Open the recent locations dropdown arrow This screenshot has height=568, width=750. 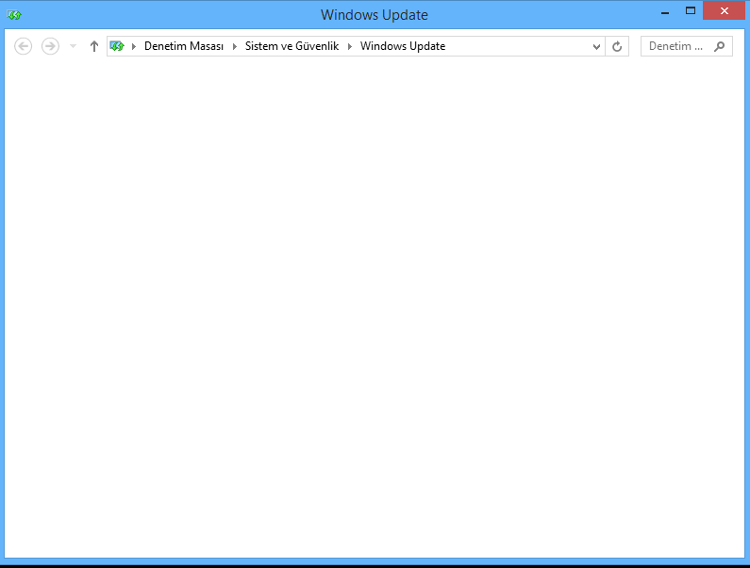point(74,46)
